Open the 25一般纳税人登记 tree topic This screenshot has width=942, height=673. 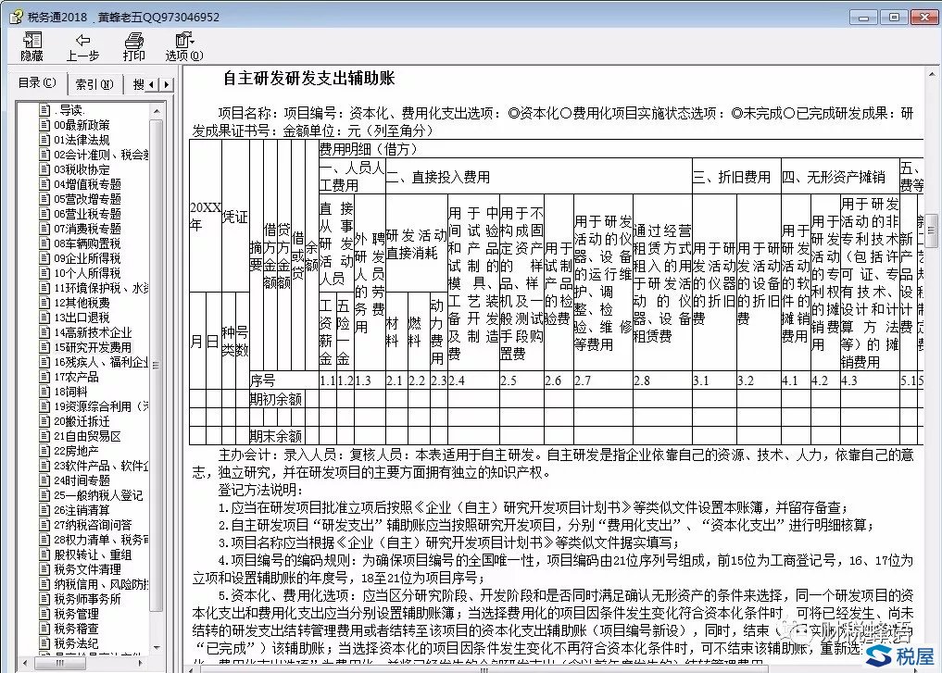point(98,495)
